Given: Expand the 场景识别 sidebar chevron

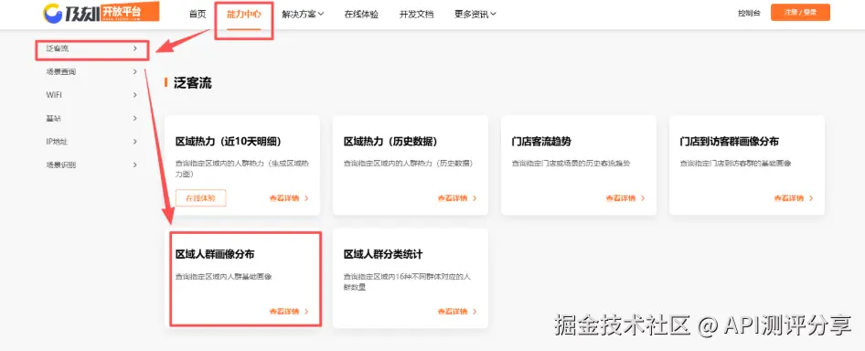Looking at the screenshot, I should coord(135,165).
